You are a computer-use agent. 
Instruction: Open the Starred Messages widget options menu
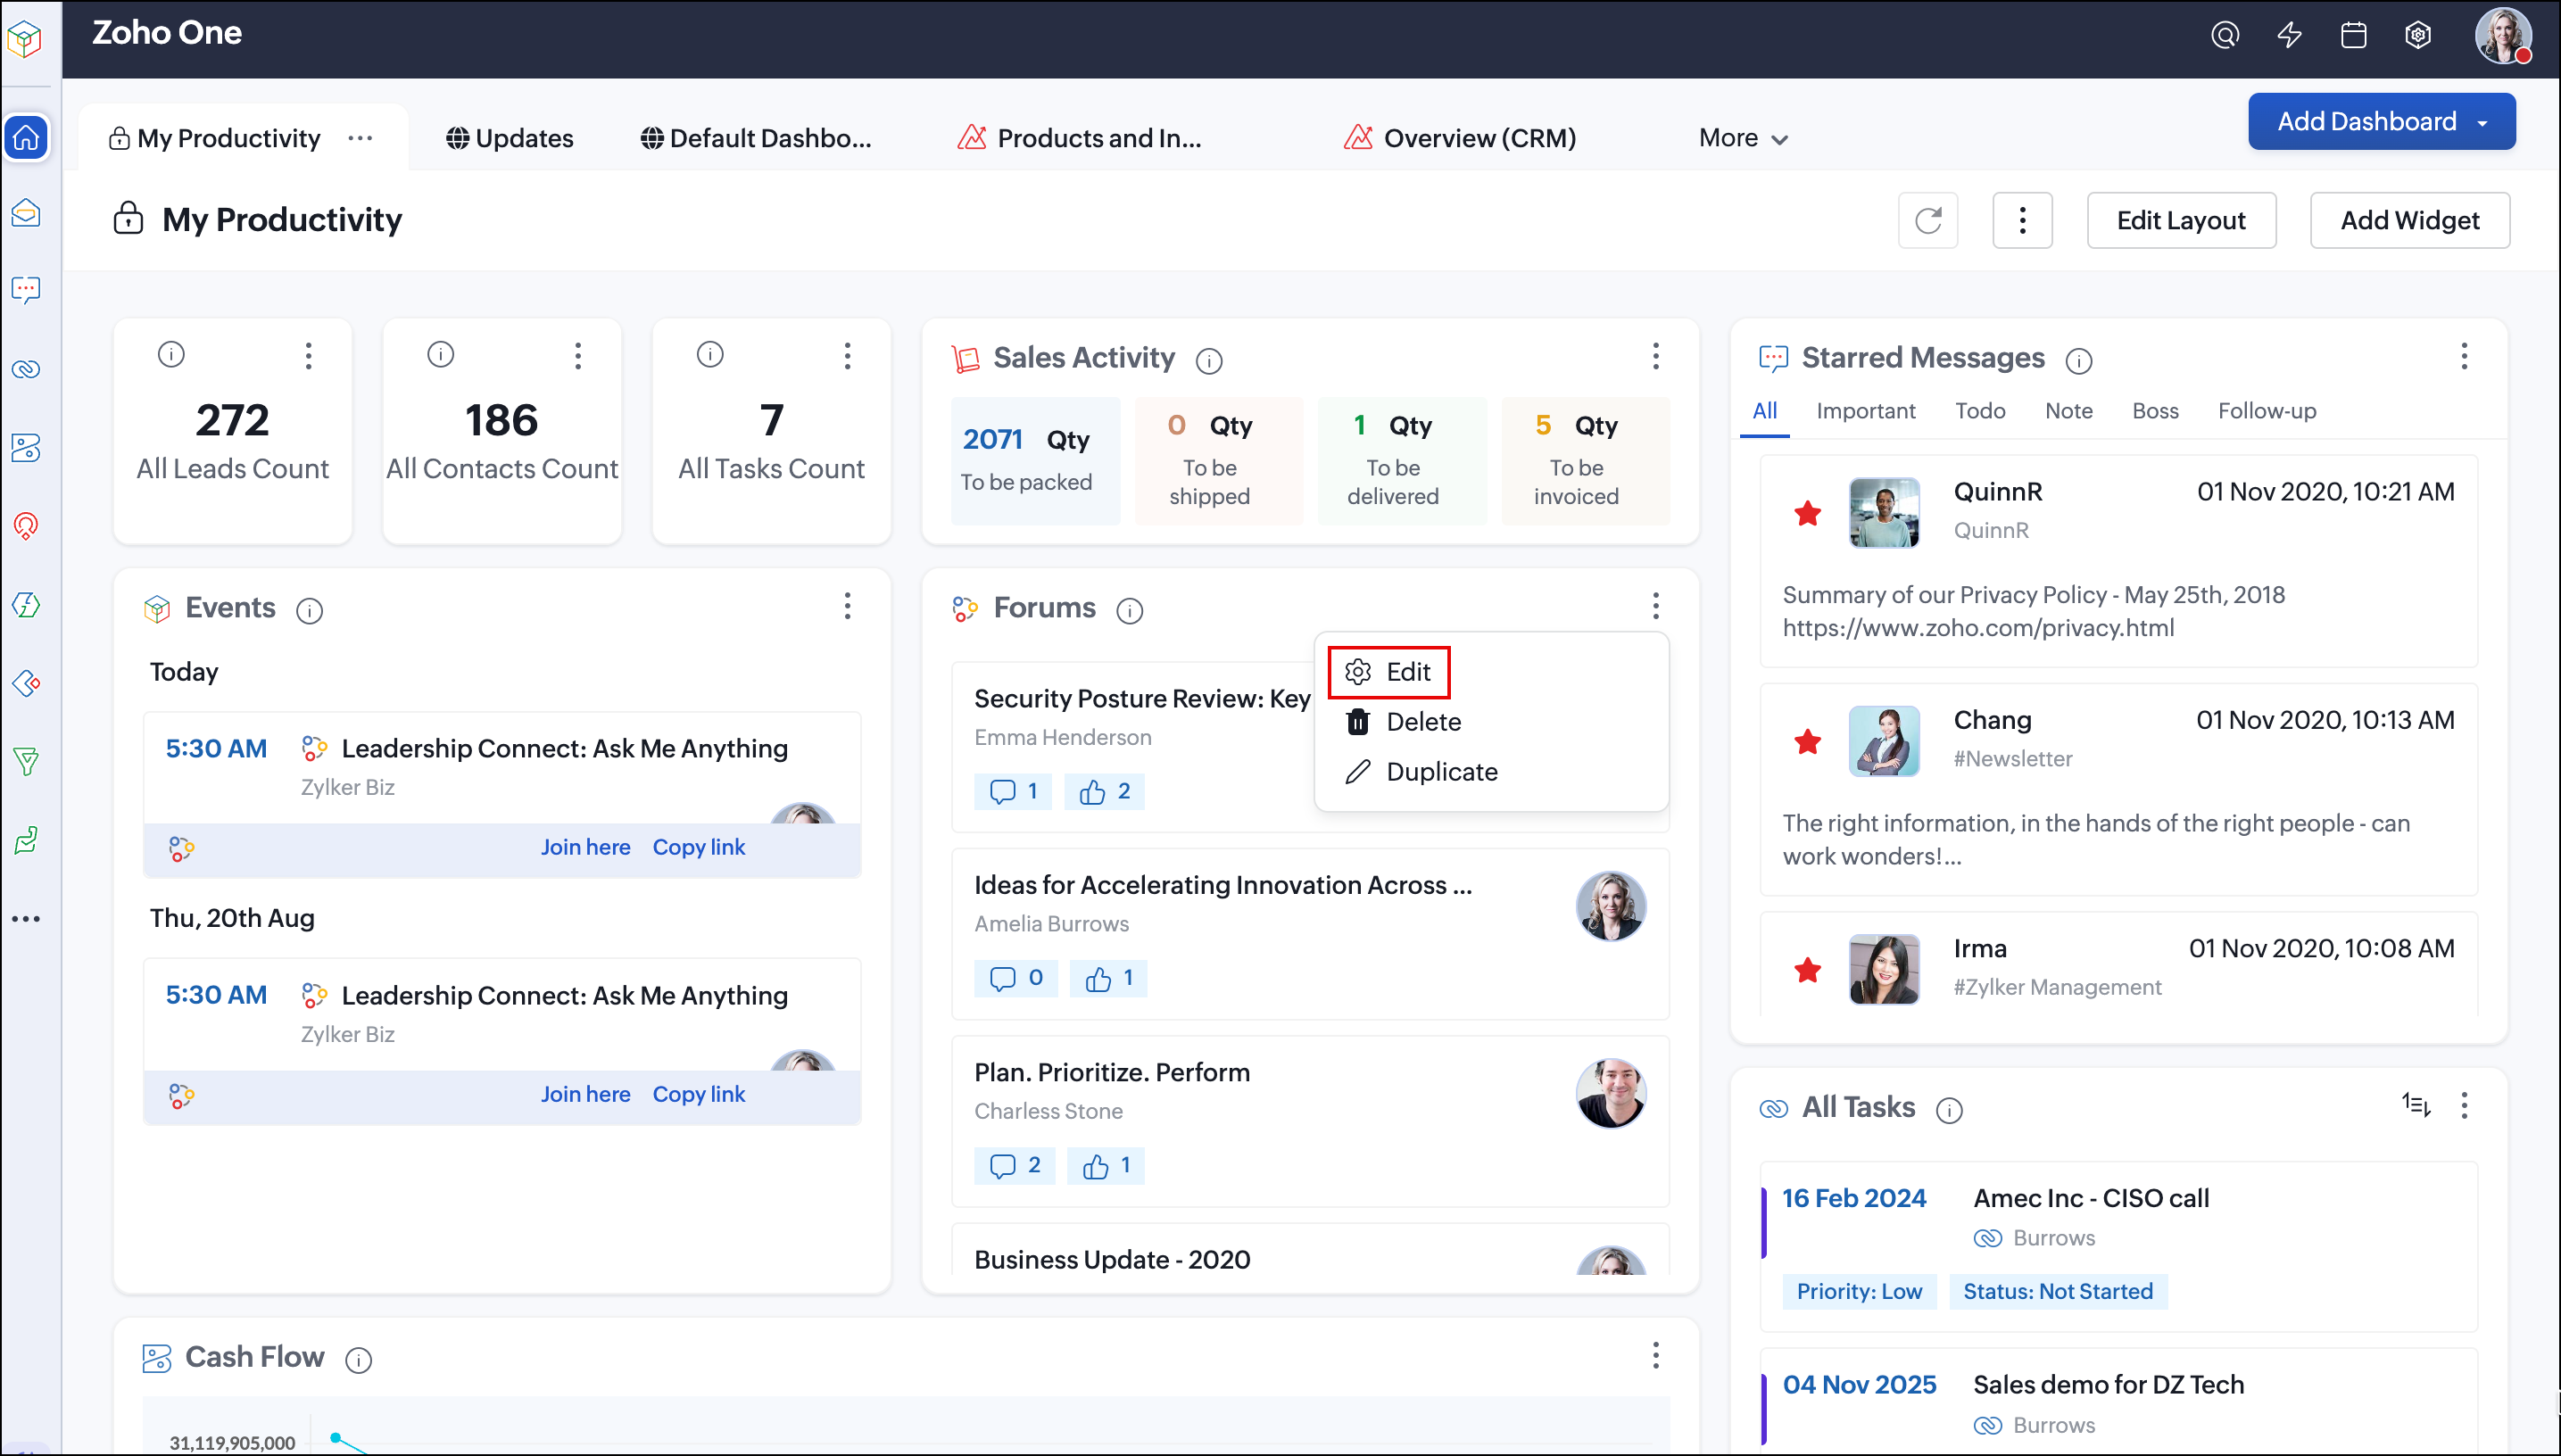coord(2463,356)
